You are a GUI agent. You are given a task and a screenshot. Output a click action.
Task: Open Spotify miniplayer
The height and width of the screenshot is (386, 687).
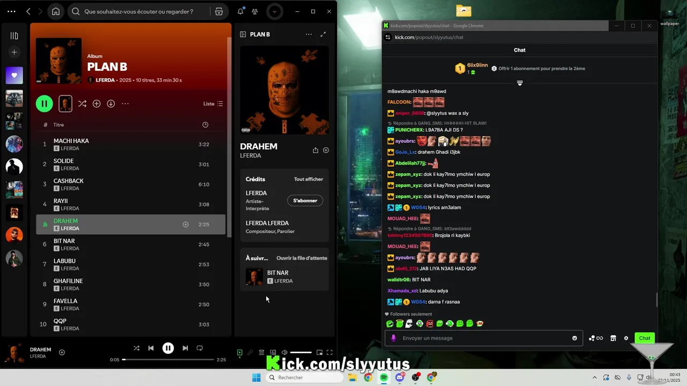point(319,352)
